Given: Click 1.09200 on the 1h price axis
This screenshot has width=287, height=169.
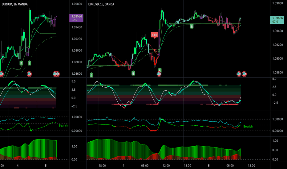Looking at the screenshot, I should tap(77, 39).
